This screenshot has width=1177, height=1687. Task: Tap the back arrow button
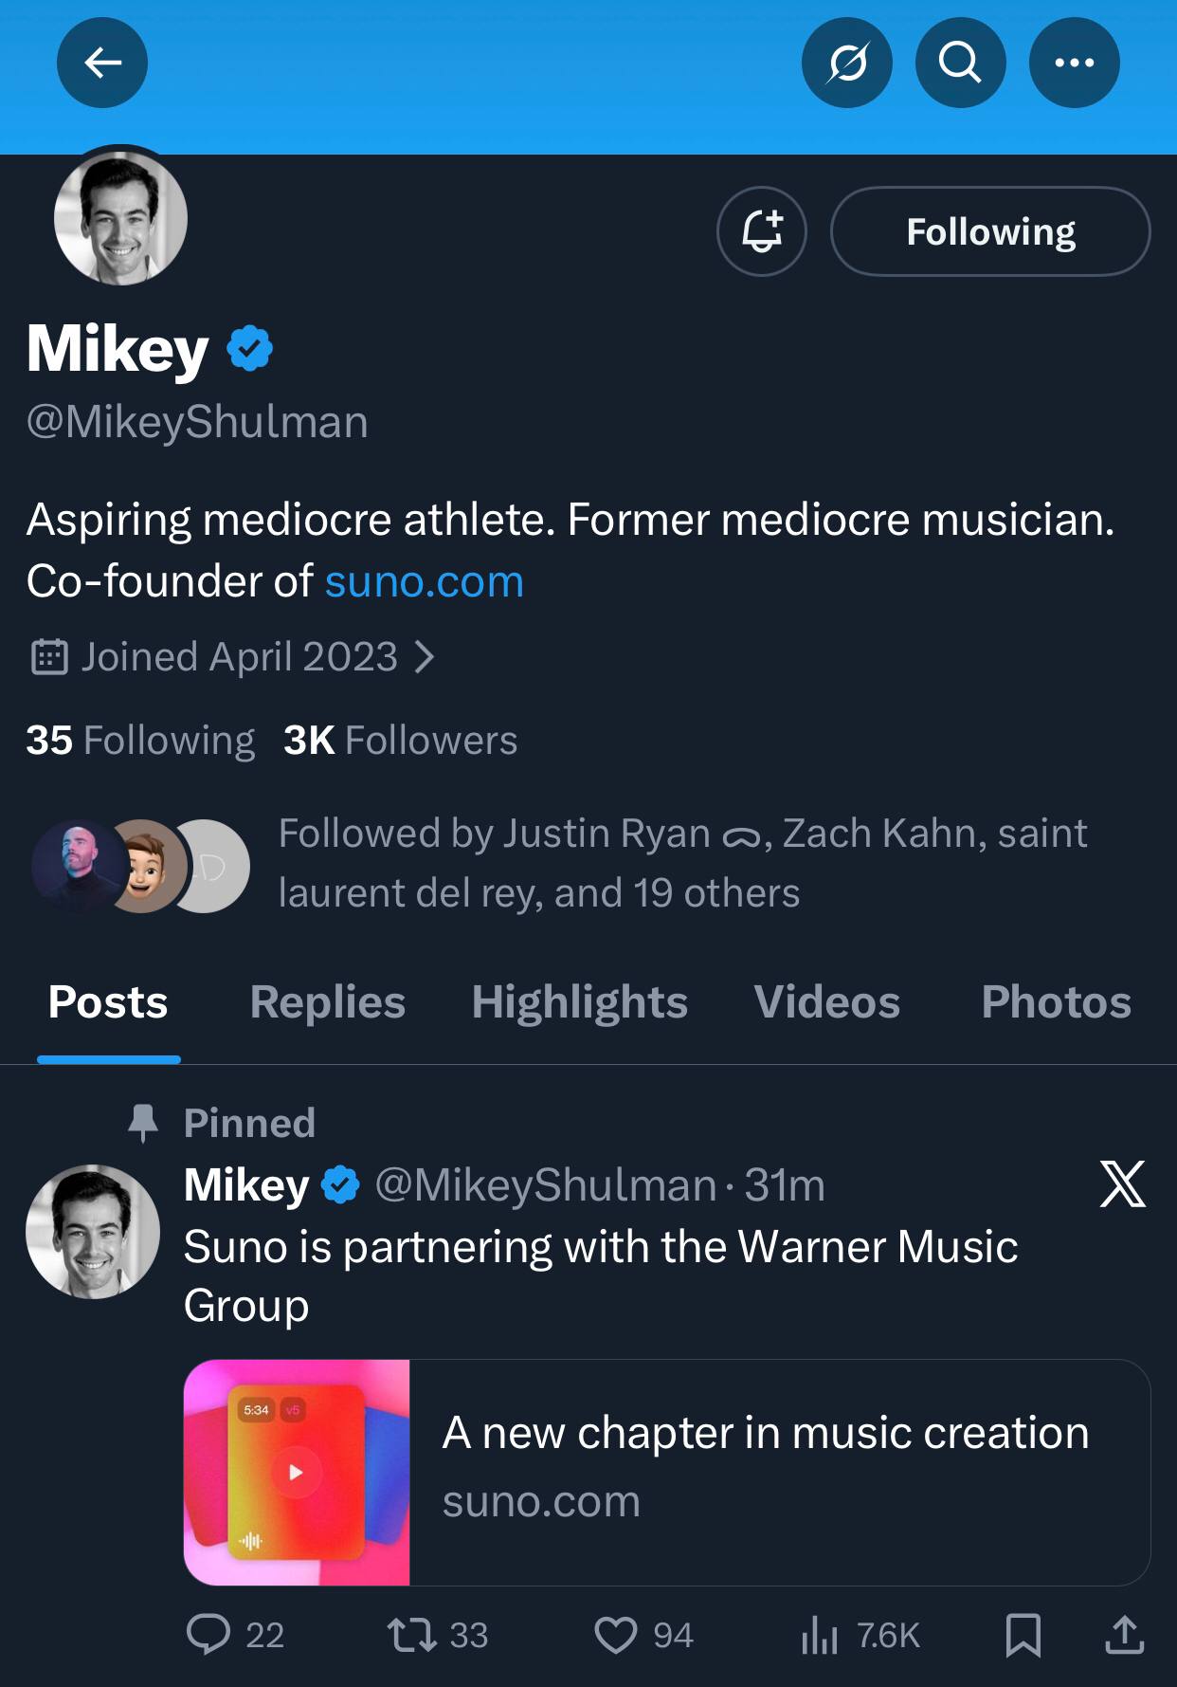102,63
